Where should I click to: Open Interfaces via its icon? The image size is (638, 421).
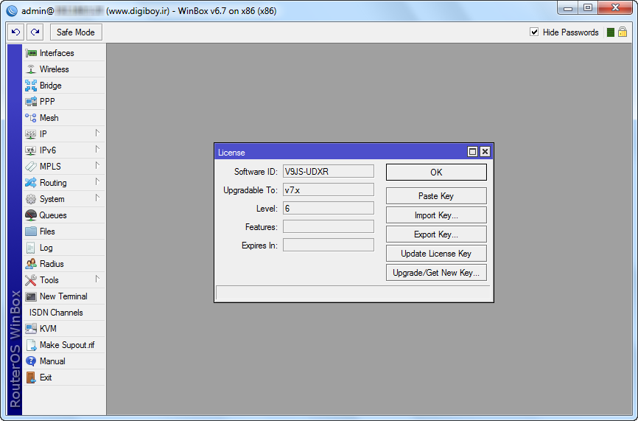(31, 53)
